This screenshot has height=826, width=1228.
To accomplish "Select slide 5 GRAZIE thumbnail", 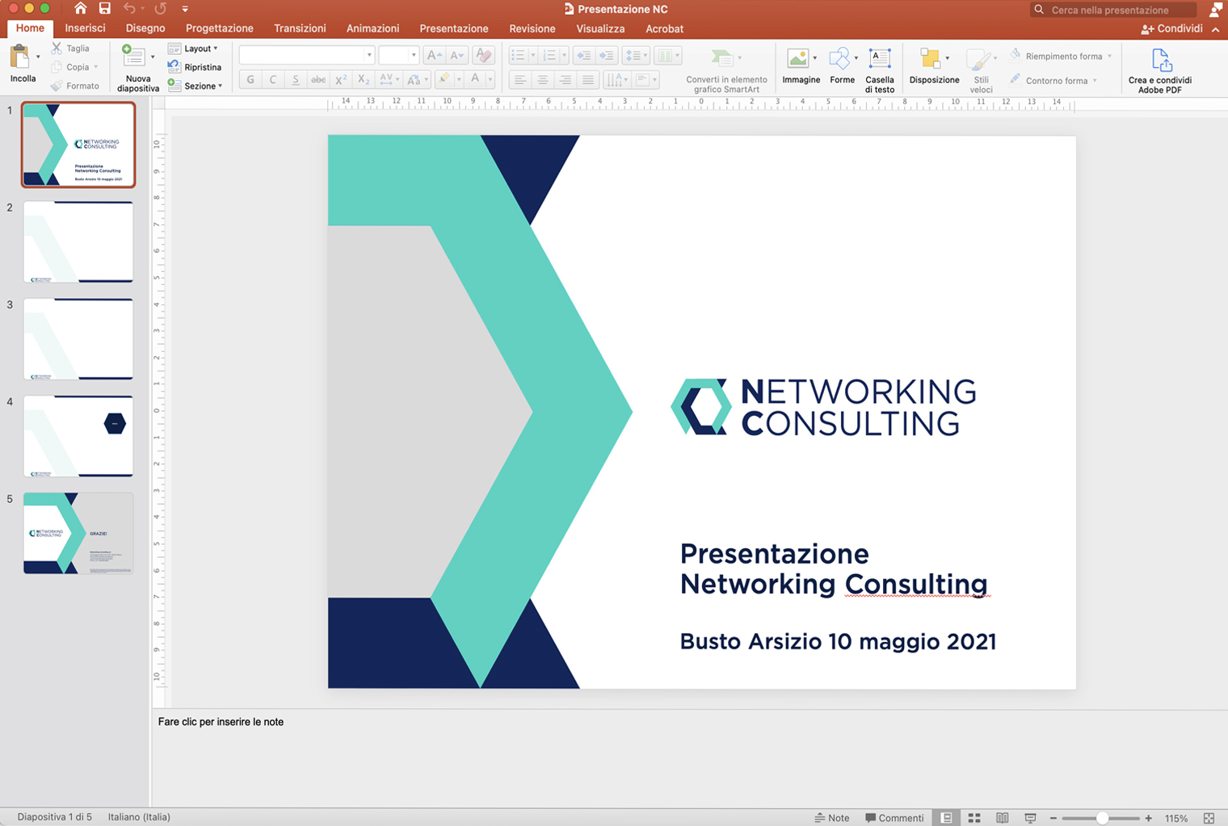I will (78, 533).
